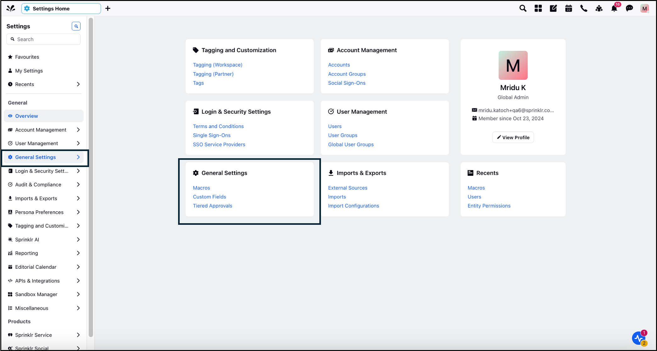
Task: Click the gear icon in Settings Home tab
Action: tap(27, 8)
